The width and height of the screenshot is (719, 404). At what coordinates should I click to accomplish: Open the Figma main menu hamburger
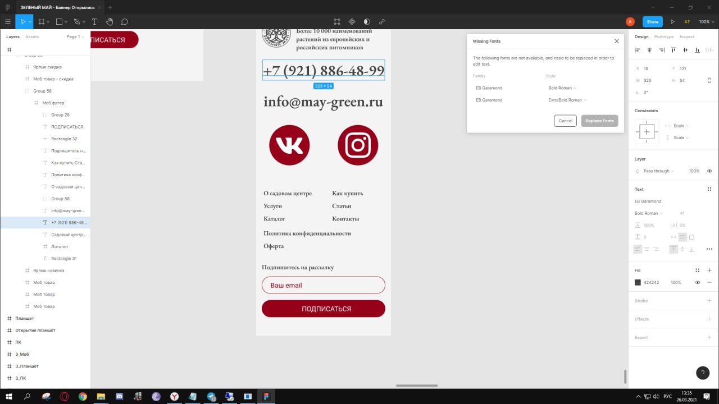8,22
